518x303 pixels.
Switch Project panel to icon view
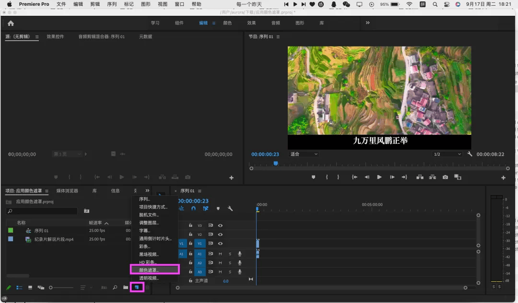30,288
